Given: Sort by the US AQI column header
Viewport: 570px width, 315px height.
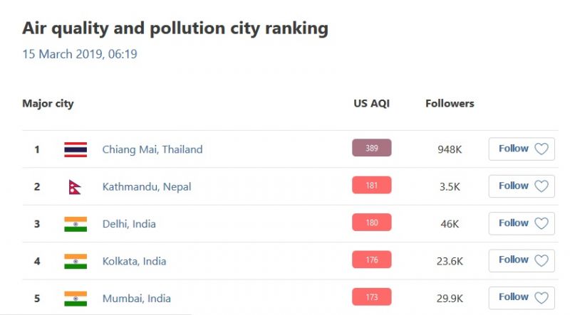Looking at the screenshot, I should pyautogui.click(x=372, y=104).
